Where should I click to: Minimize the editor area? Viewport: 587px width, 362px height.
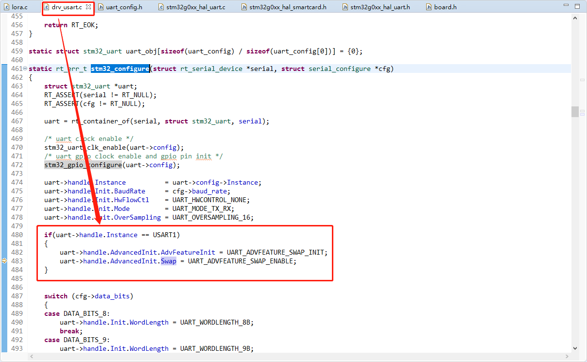point(567,5)
